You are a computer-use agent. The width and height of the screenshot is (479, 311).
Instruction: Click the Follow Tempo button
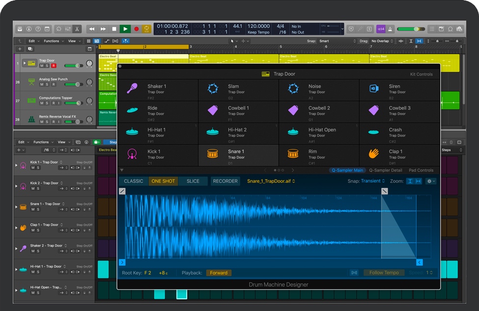tap(384, 273)
